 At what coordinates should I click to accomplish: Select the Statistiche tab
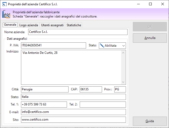click(74, 25)
